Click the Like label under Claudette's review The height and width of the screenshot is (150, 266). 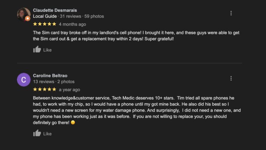click(47, 50)
